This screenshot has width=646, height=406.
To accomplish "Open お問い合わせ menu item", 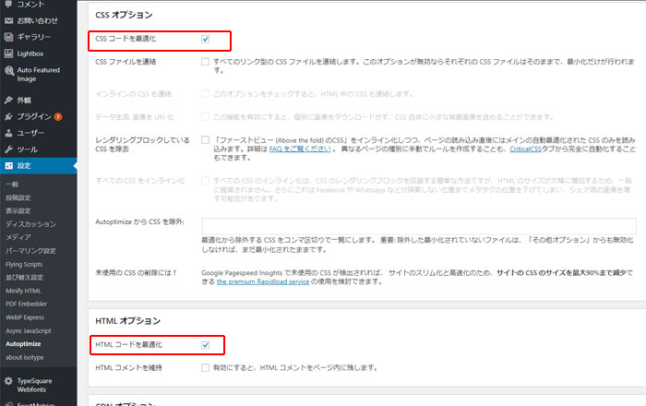I will click(39, 20).
